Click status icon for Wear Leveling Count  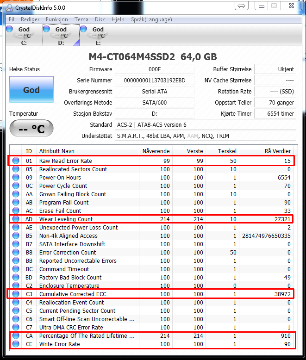click(x=16, y=219)
